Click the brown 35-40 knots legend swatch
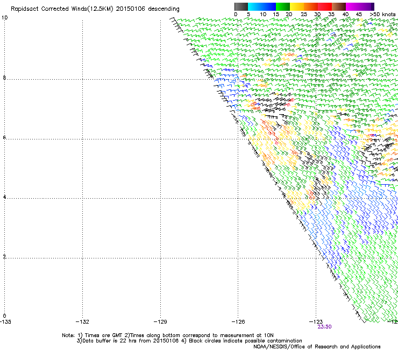The width and height of the screenshot is (398, 350). coord(339,6)
